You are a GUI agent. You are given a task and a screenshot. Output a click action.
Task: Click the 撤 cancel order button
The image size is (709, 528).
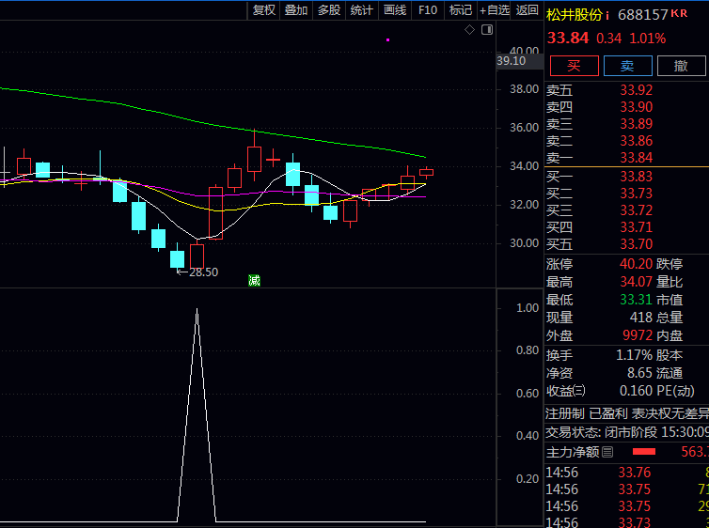680,65
